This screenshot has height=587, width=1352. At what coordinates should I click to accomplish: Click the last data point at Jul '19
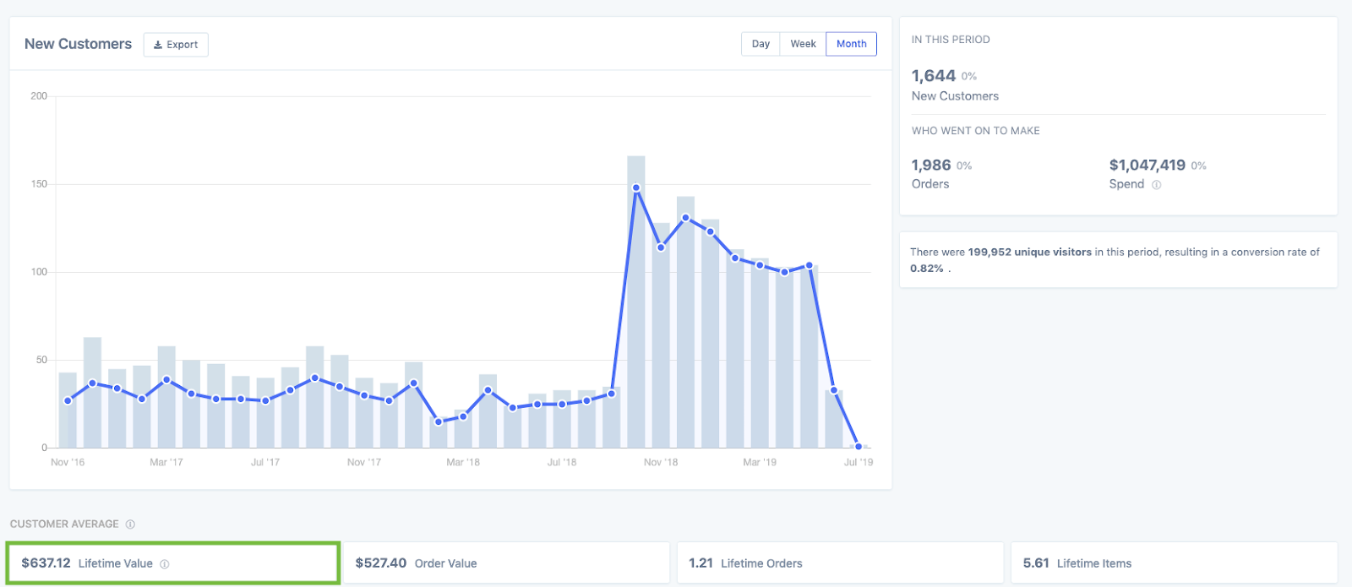tap(859, 447)
